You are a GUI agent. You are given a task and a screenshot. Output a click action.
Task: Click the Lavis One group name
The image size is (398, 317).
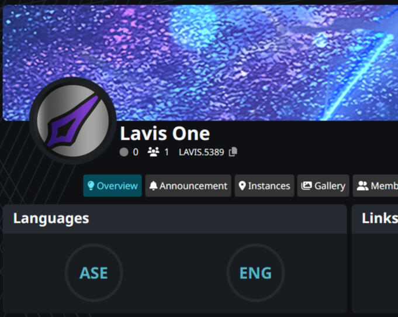pyautogui.click(x=165, y=133)
